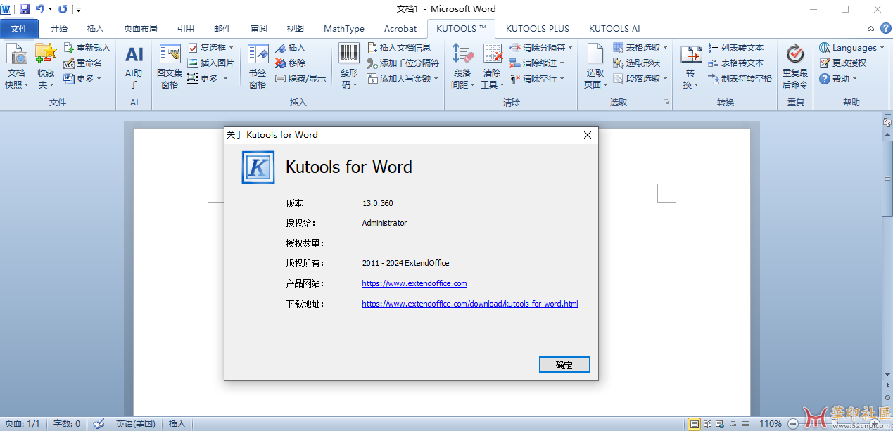Click the 确定 button in About dialog

(x=564, y=365)
